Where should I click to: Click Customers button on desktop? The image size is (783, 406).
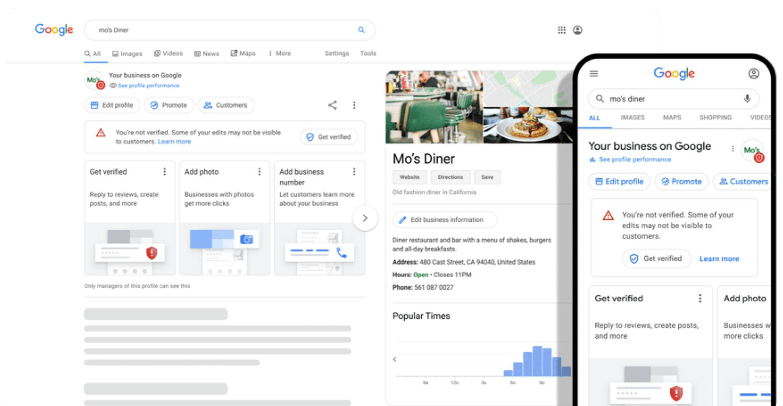pyautogui.click(x=226, y=105)
